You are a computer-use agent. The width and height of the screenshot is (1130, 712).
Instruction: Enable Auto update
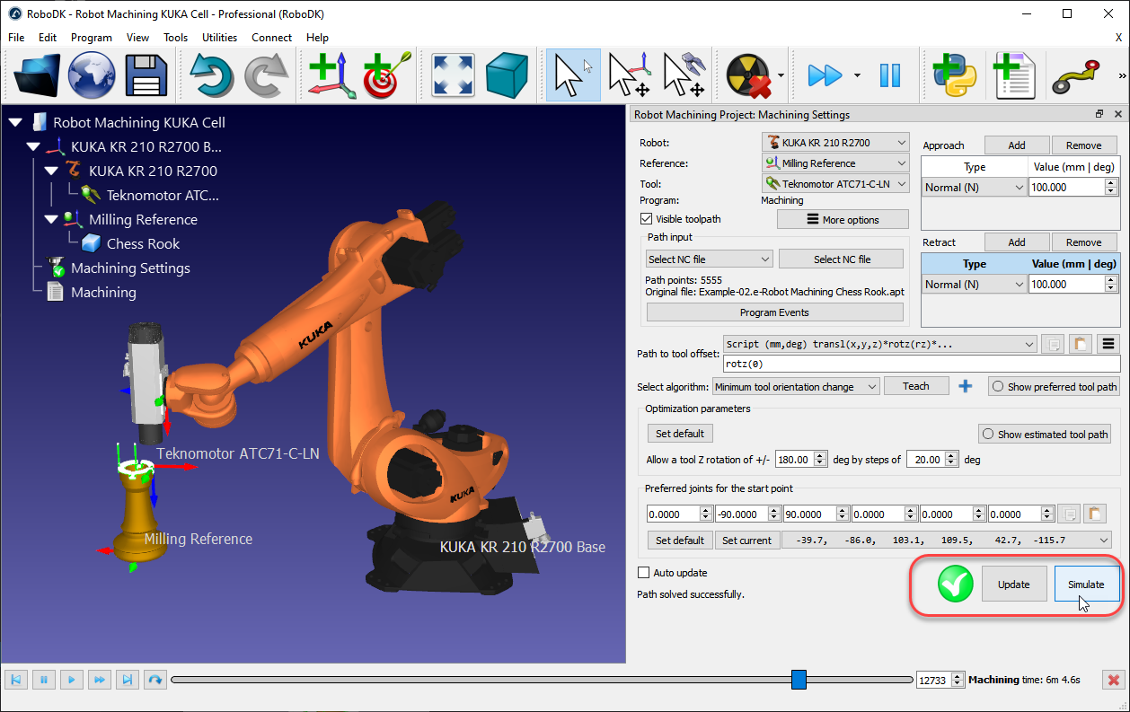[644, 572]
